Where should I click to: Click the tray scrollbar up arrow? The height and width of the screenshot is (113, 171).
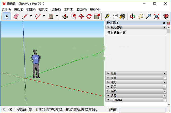(x=169, y=28)
